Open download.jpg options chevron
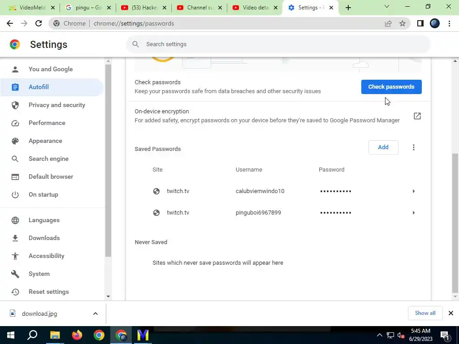The image size is (459, 344). [x=95, y=314]
